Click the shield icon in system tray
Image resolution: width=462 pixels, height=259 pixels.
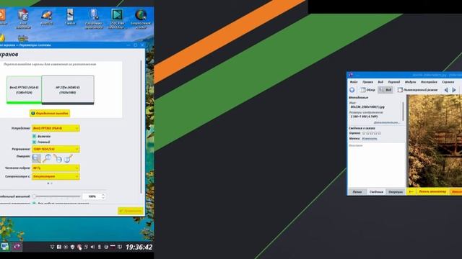72,247
